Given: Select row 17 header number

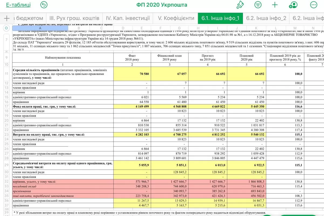Looking at the screenshot, I should coord(6,107).
